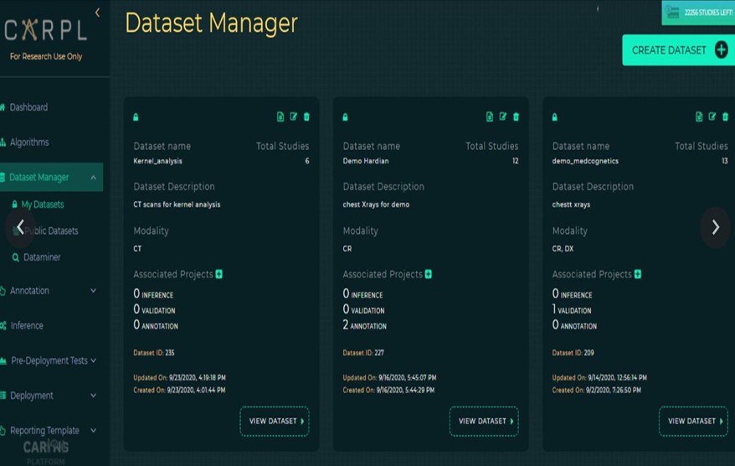
Task: View Dataset for Demo Hardian
Action: click(x=484, y=422)
